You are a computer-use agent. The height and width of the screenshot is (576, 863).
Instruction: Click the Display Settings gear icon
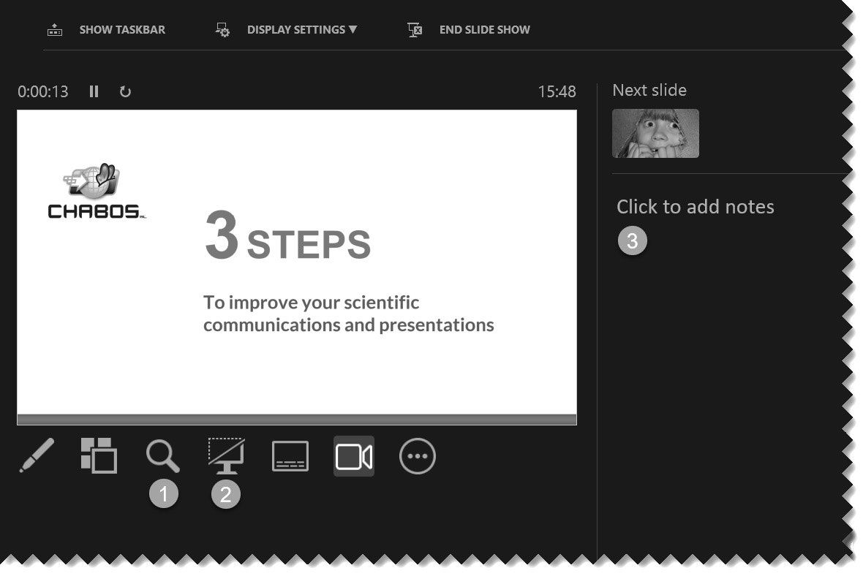(222, 30)
